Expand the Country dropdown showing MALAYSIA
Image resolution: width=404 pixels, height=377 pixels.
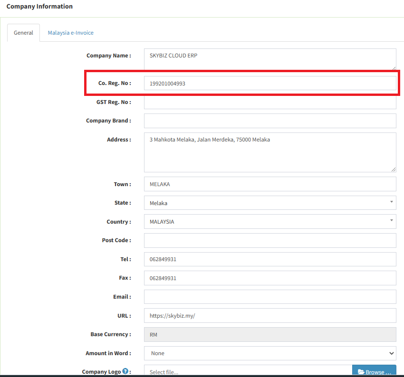click(269, 222)
